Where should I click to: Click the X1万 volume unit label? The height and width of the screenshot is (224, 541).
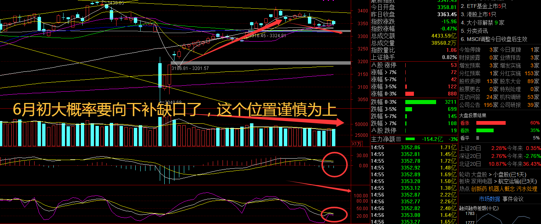click(356, 144)
